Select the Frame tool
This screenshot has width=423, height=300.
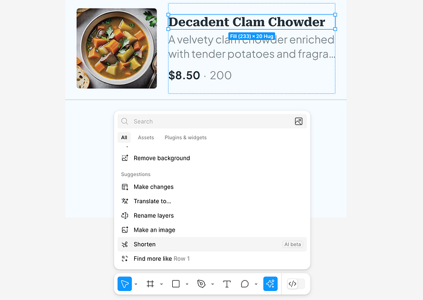150,284
